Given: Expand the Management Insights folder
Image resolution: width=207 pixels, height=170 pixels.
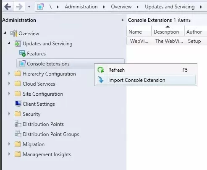Looking at the screenshot, I should coord(9,154).
